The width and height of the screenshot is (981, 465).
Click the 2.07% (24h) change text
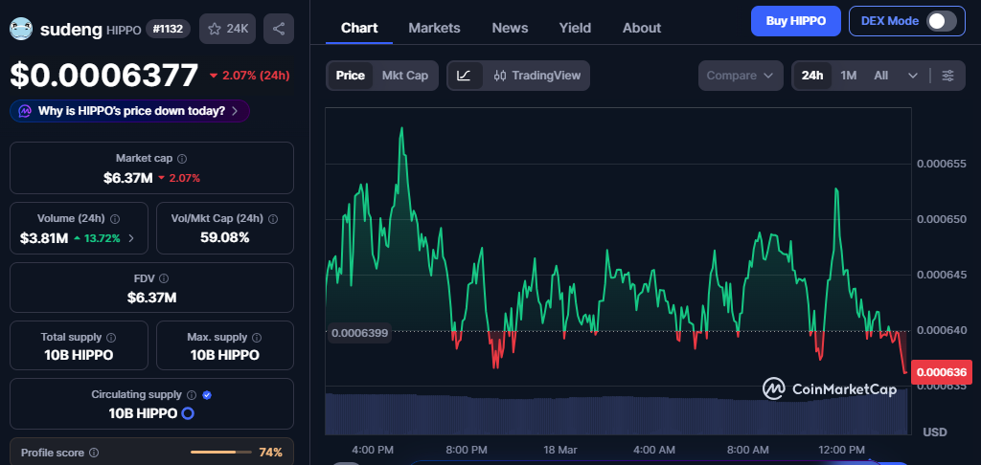point(255,76)
